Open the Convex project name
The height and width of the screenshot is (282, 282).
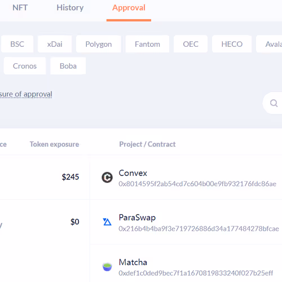click(x=133, y=173)
